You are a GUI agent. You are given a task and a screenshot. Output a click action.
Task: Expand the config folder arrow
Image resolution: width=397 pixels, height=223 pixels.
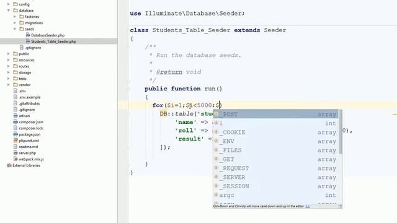[9, 4]
